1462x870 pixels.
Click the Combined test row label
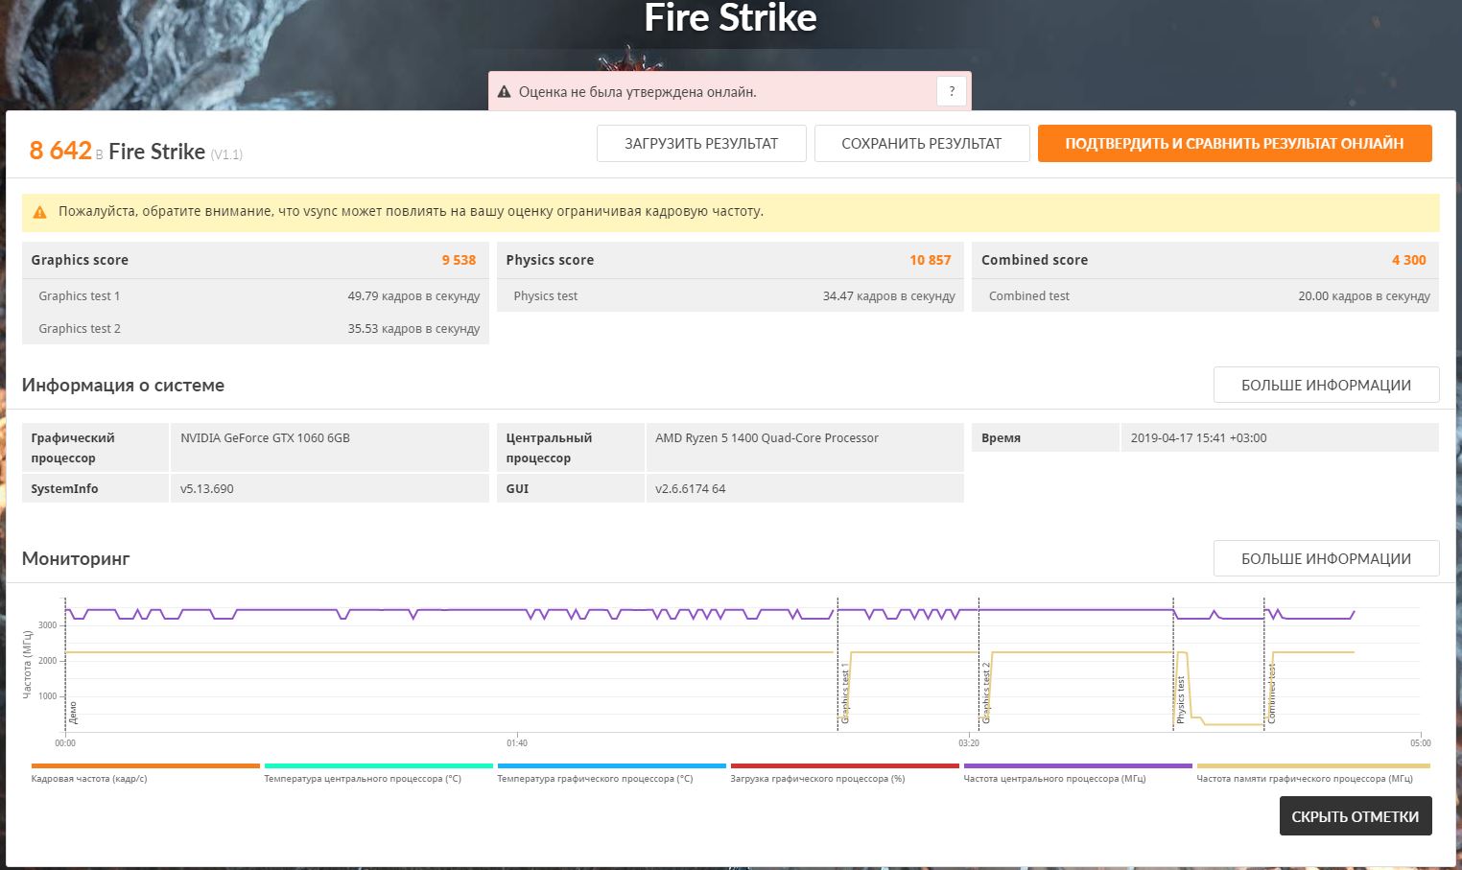tap(1029, 296)
